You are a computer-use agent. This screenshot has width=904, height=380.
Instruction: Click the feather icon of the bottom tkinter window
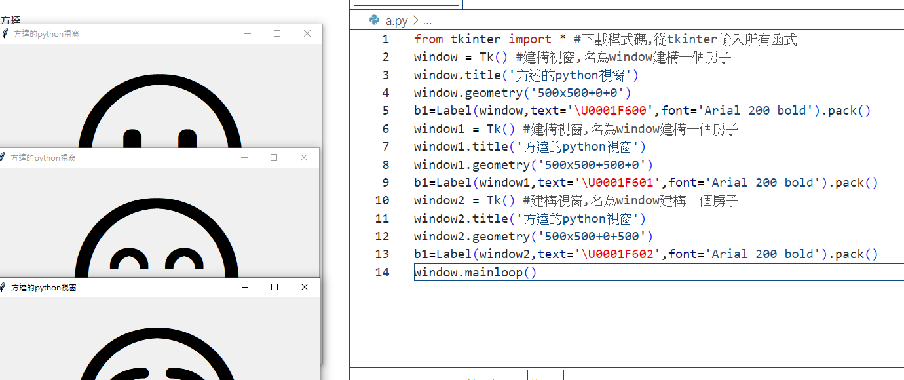[3, 287]
